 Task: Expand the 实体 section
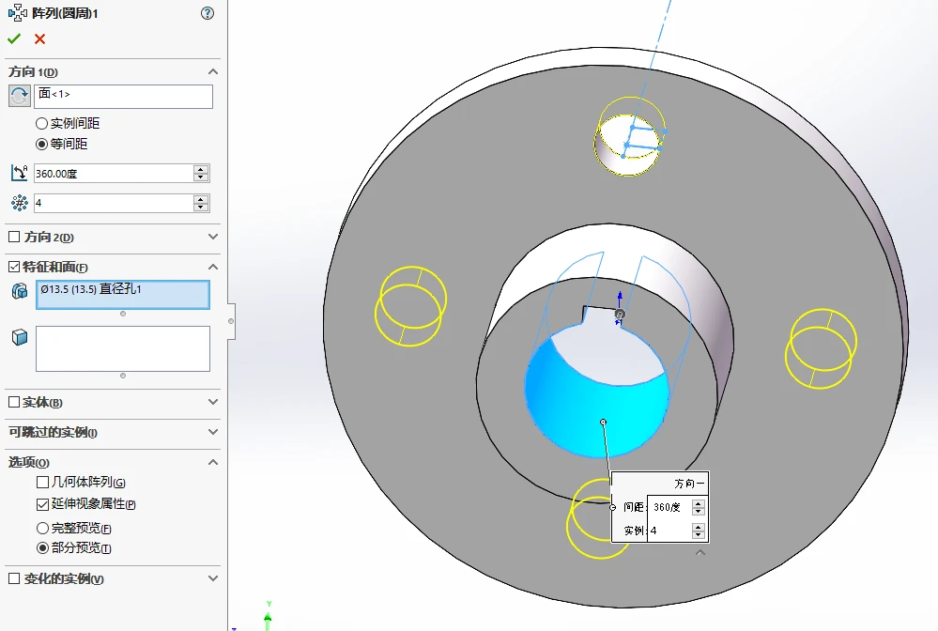[213, 402]
